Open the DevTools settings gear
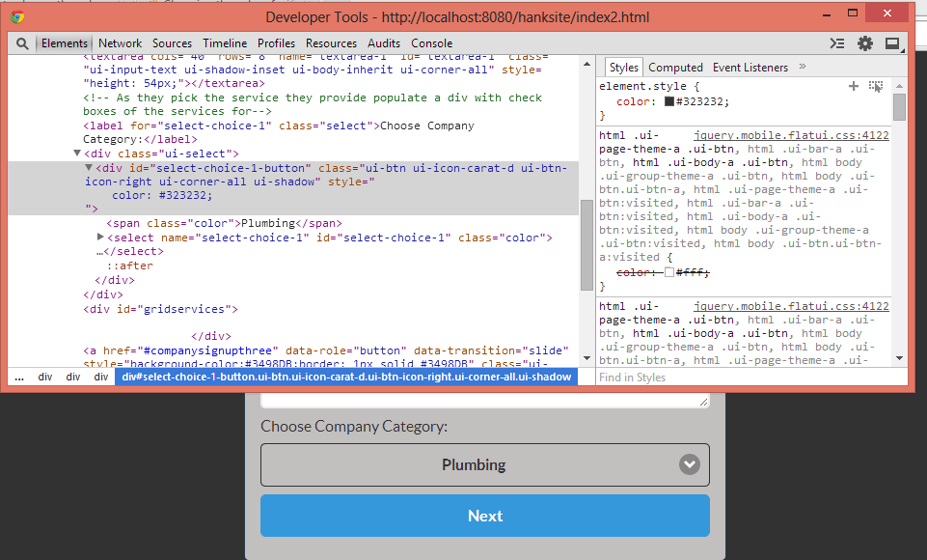 click(x=864, y=42)
